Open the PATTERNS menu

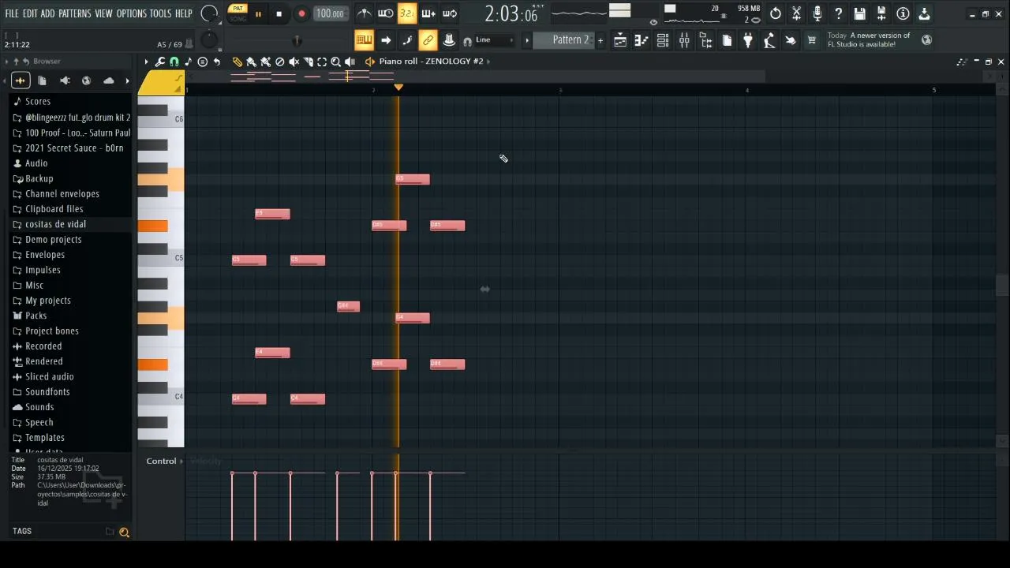(x=75, y=13)
